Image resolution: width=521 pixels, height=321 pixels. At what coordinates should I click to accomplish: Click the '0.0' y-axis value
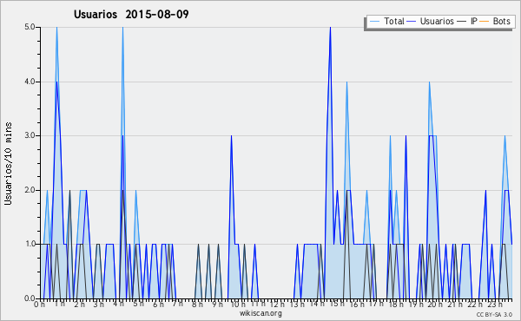[x=30, y=298]
